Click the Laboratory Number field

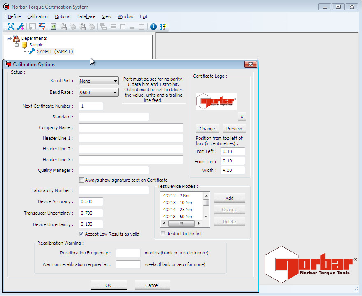pos(114,190)
